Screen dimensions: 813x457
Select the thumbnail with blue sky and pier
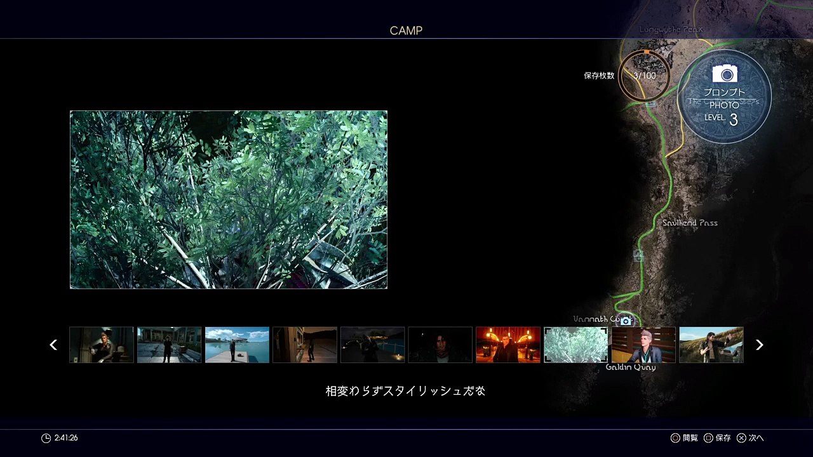(237, 345)
